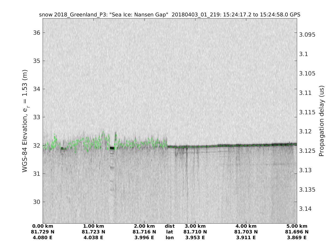Click the 36 elevation tick label

click(36, 33)
